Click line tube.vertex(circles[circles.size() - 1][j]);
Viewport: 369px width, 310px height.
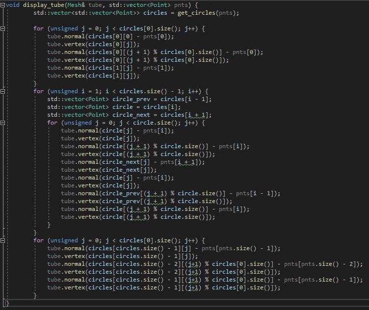[122, 256]
